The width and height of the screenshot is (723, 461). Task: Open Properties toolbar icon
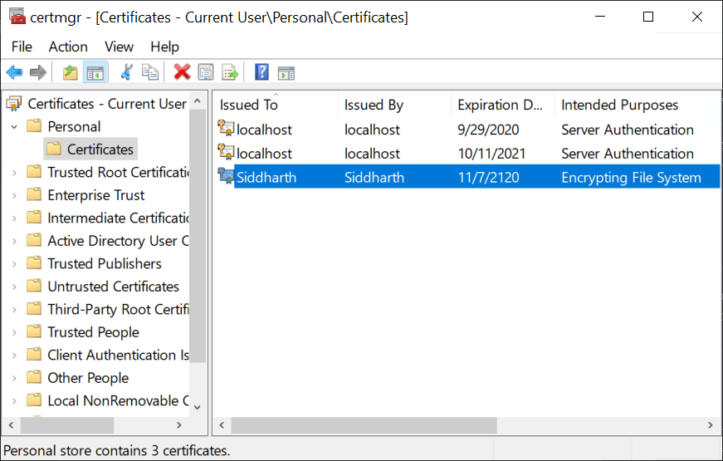206,72
